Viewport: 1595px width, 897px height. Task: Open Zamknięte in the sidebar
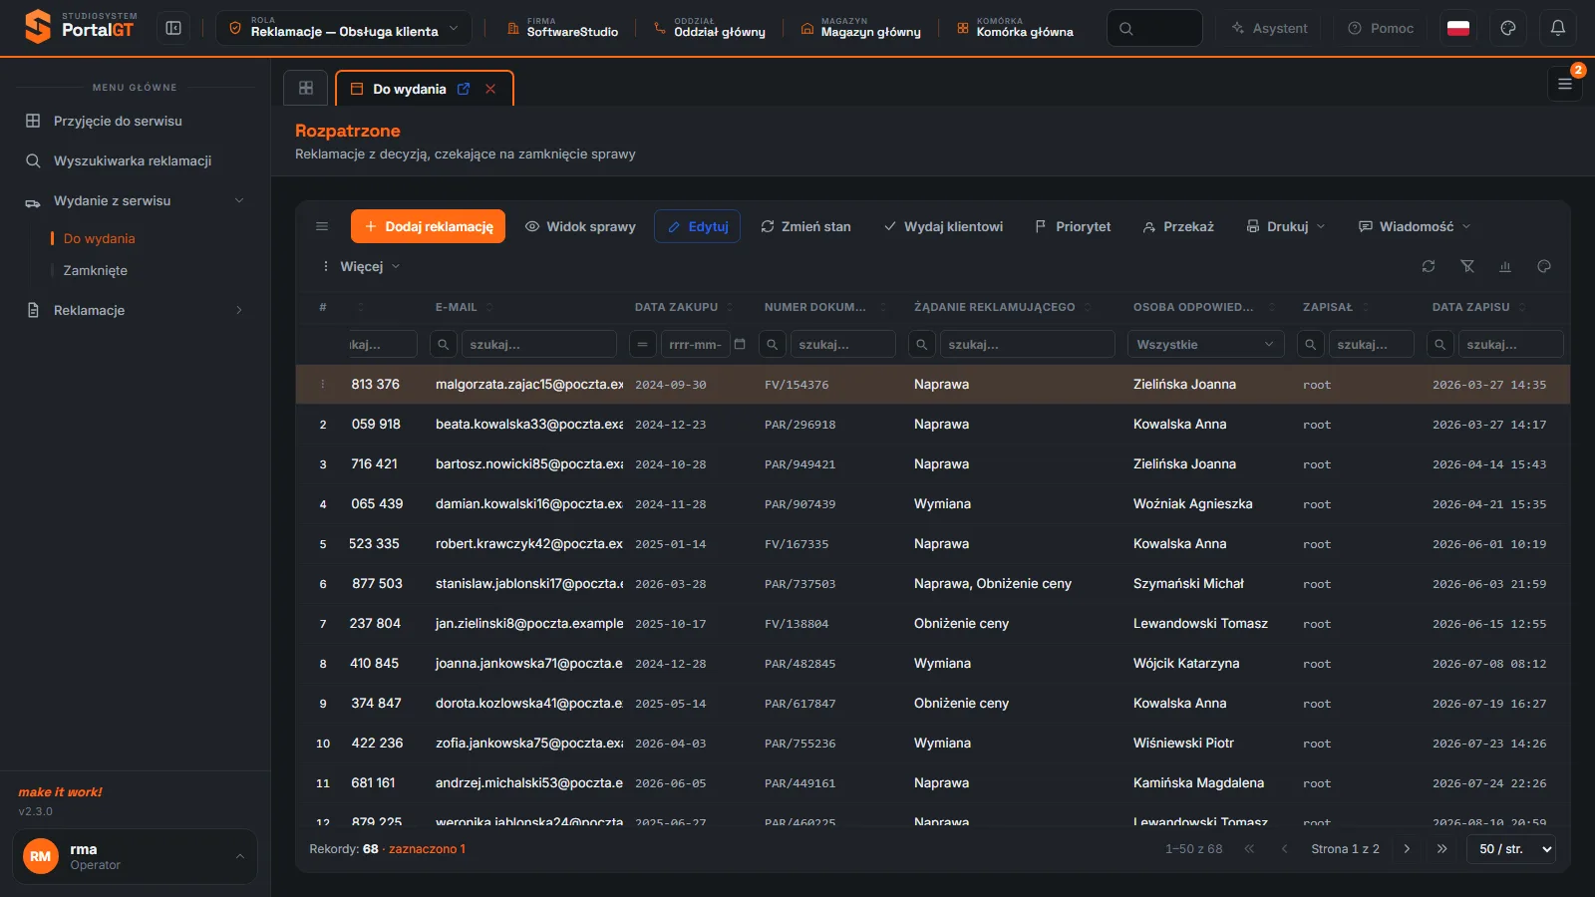95,270
